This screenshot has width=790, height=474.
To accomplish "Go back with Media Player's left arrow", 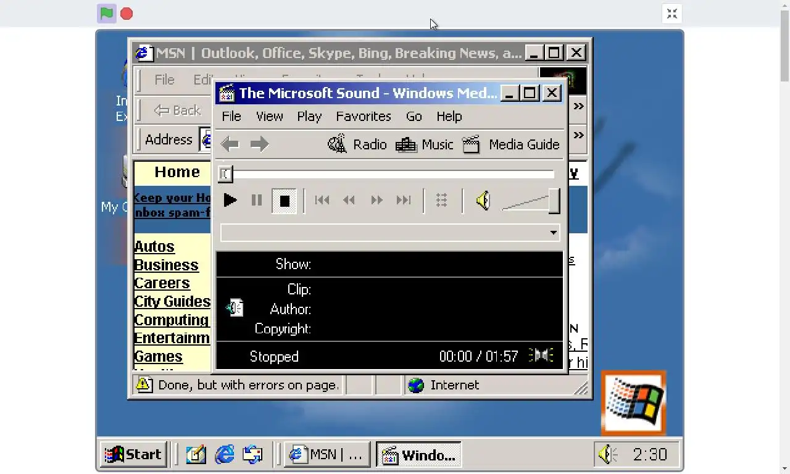I will tap(230, 144).
